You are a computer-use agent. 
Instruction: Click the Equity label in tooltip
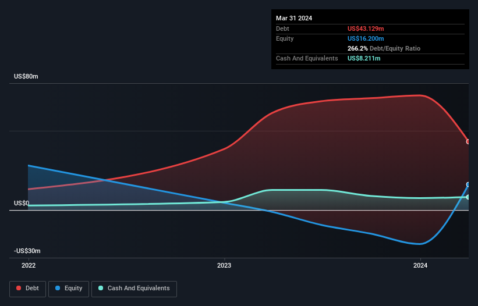[x=285, y=38]
